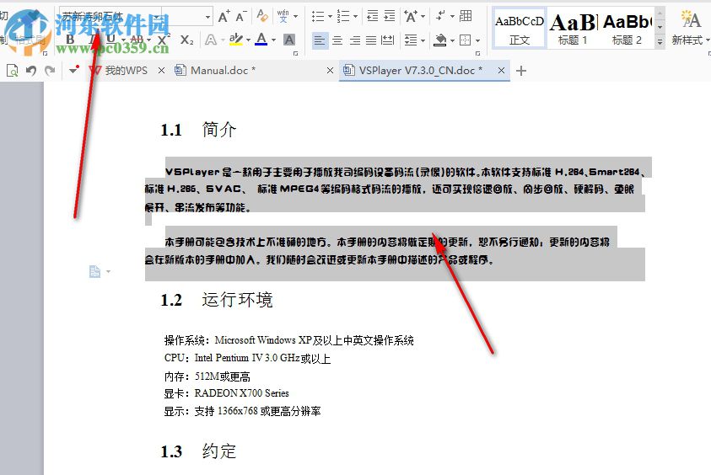This screenshot has width=711, height=475.
Task: Apply 标题 1 style
Action: point(574,28)
